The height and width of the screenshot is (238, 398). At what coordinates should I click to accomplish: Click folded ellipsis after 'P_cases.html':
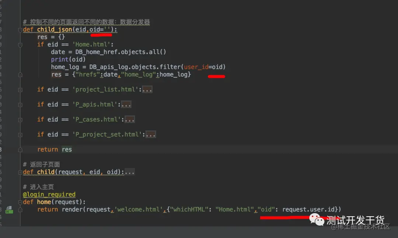click(130, 119)
